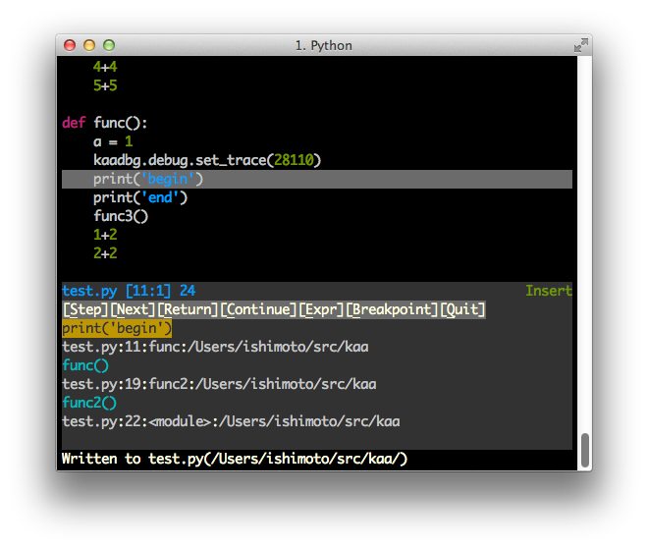Select the cyan func2() stack frame
Image resolution: width=648 pixels, height=549 pixels.
click(89, 403)
